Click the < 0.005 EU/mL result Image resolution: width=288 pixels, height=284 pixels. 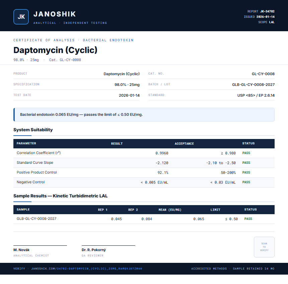[154, 183]
